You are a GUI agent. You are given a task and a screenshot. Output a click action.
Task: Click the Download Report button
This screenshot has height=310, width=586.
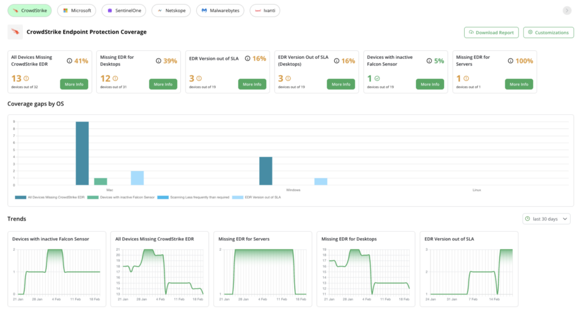491,33
